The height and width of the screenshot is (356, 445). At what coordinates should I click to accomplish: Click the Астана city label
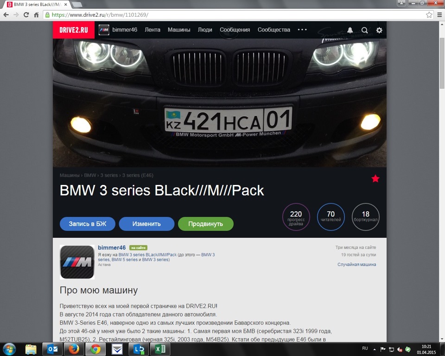point(104,265)
